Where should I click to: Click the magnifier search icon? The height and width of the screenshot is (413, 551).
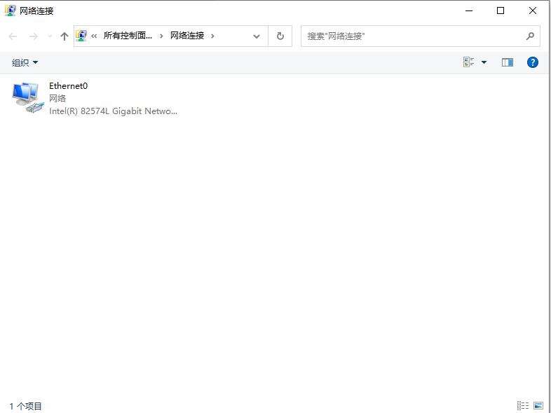tap(530, 36)
